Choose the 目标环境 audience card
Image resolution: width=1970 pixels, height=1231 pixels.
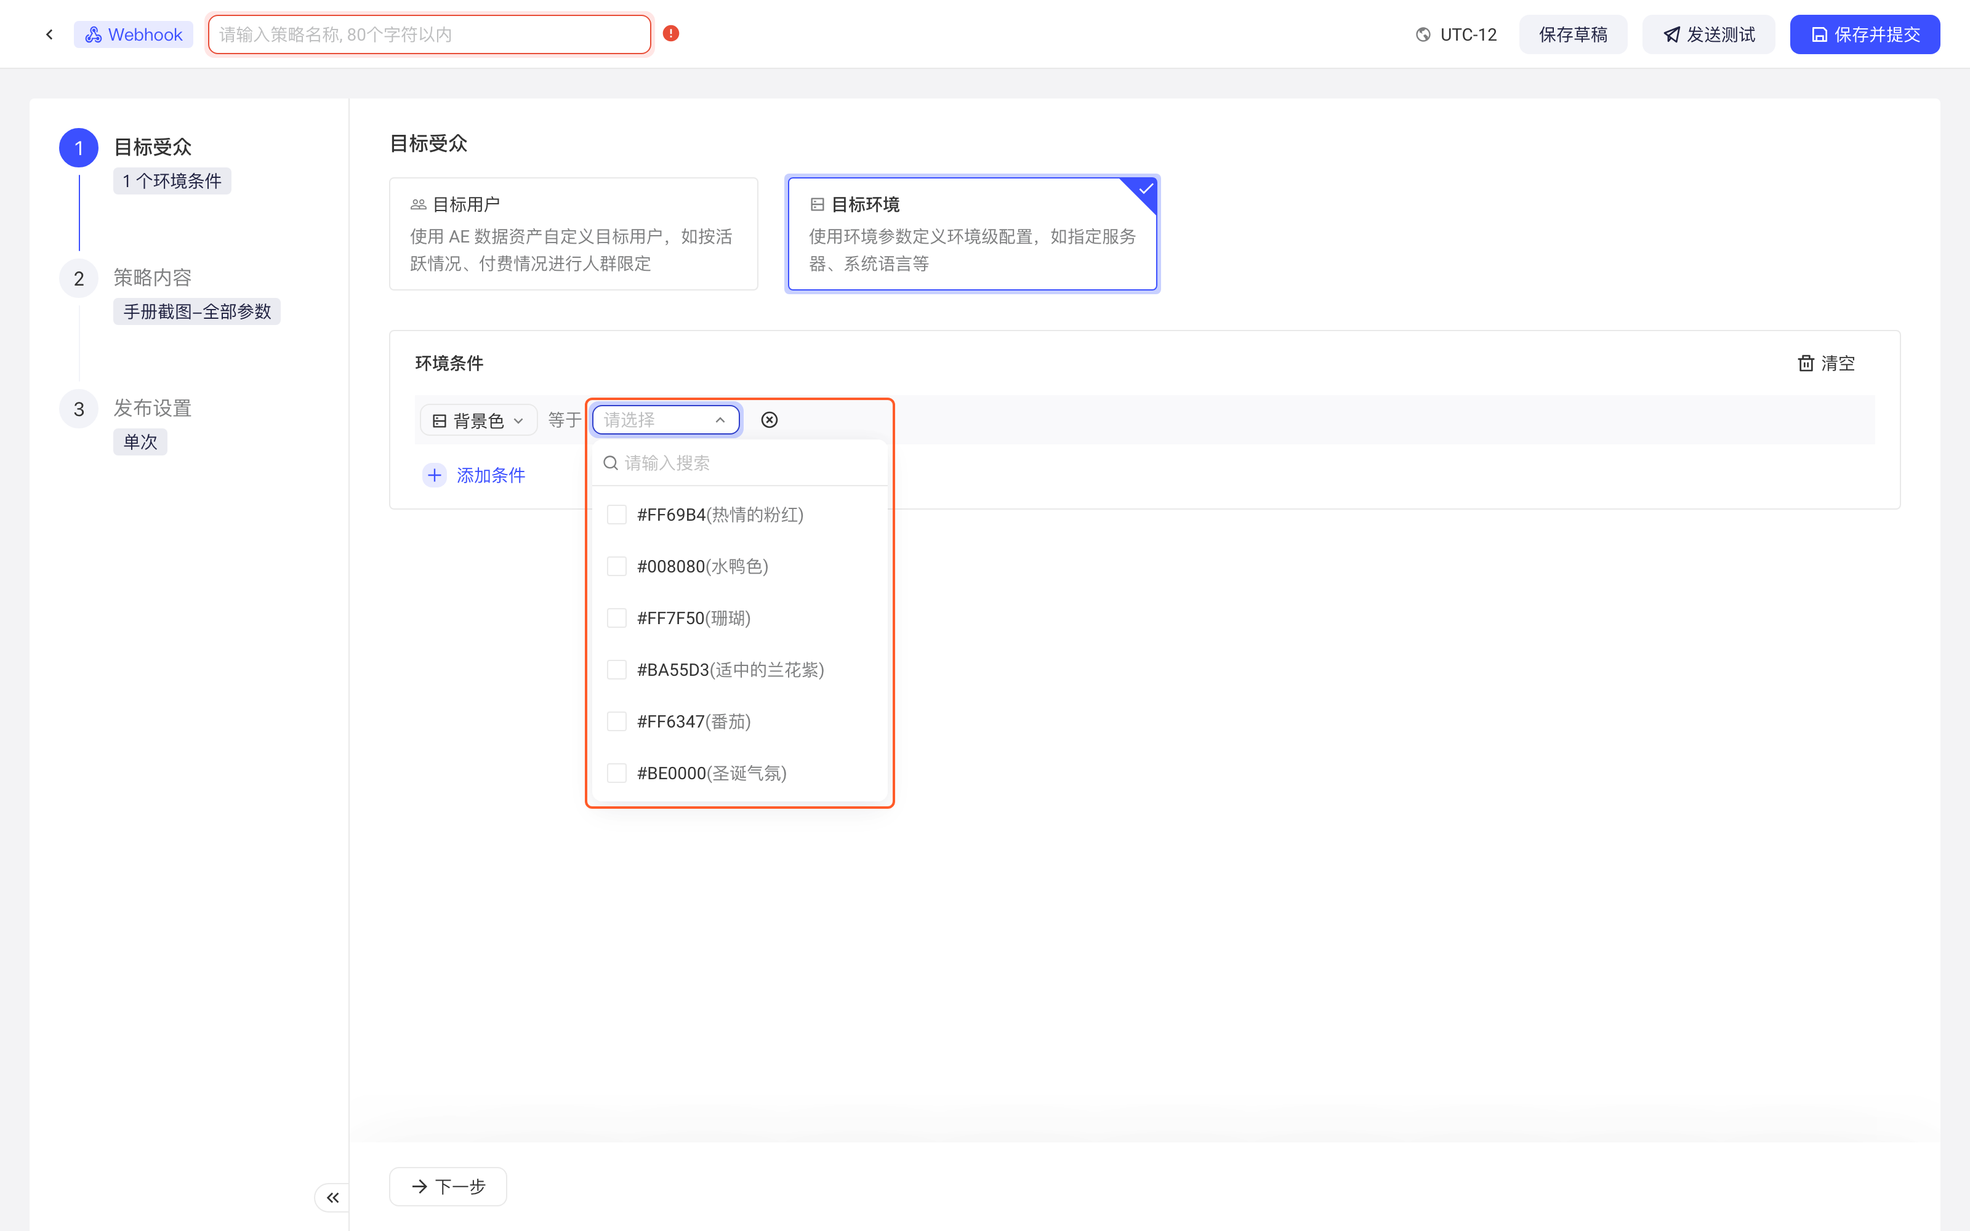[972, 234]
